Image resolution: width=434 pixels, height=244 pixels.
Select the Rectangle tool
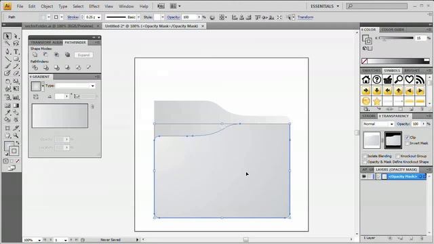(16, 59)
